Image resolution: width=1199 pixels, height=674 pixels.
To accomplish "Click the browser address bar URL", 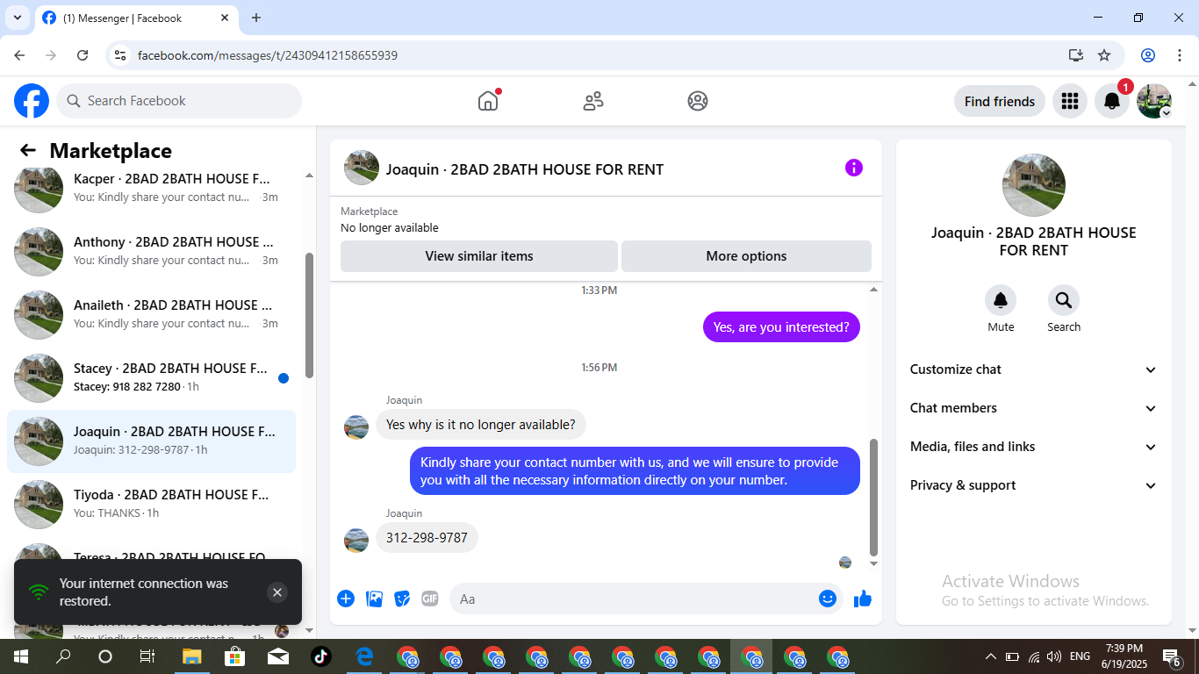I will click(x=268, y=55).
